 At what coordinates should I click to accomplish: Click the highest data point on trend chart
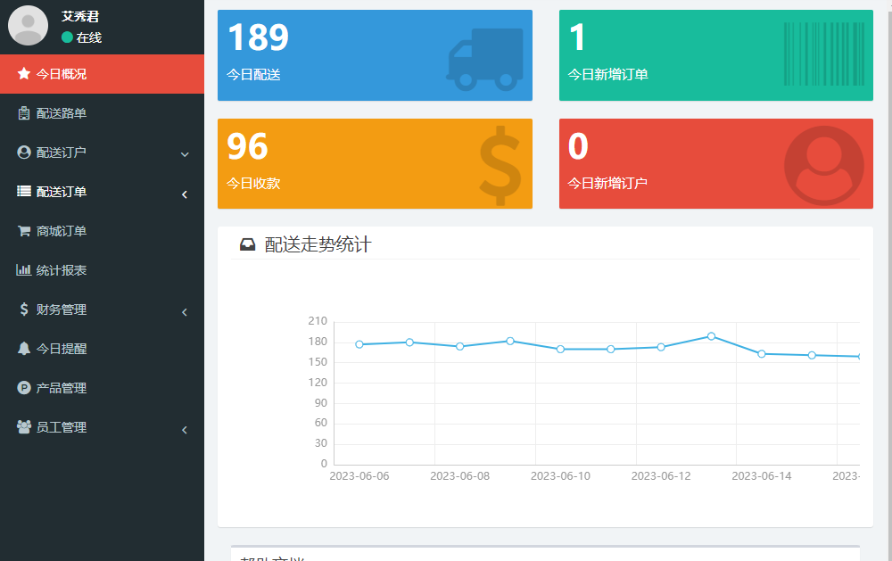click(x=711, y=336)
